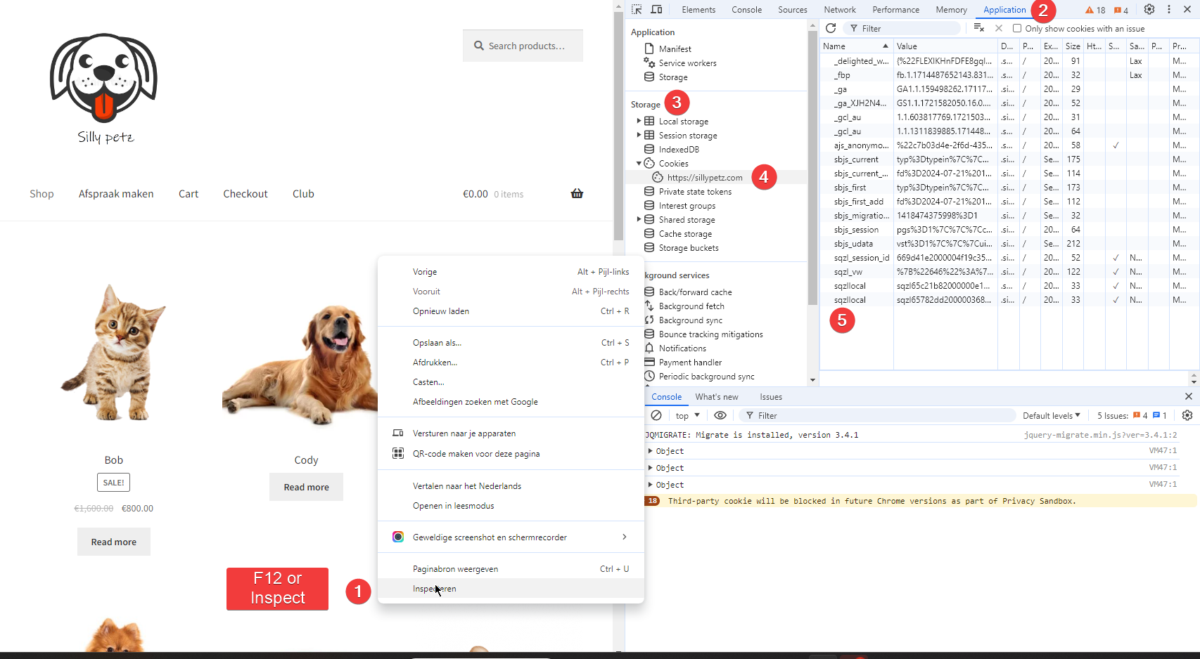Image resolution: width=1200 pixels, height=659 pixels.
Task: Sort cookies by Name column
Action: pyautogui.click(x=856, y=46)
